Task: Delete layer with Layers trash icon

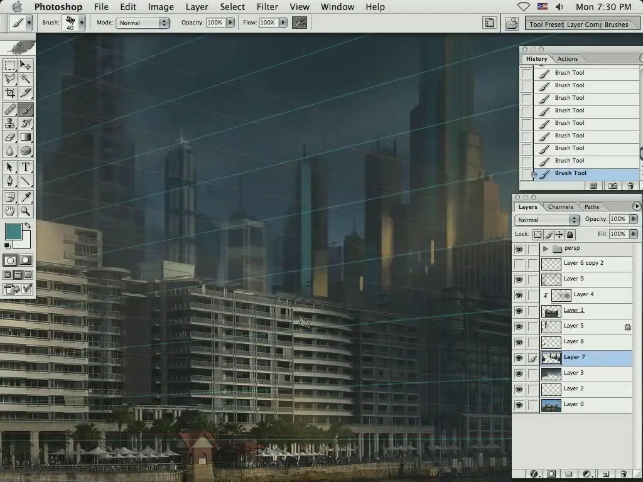Action: (624, 474)
